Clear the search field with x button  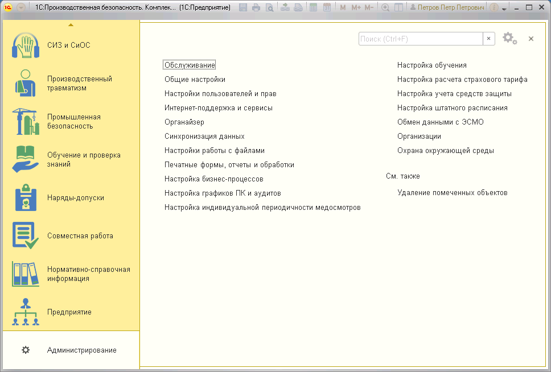(488, 39)
